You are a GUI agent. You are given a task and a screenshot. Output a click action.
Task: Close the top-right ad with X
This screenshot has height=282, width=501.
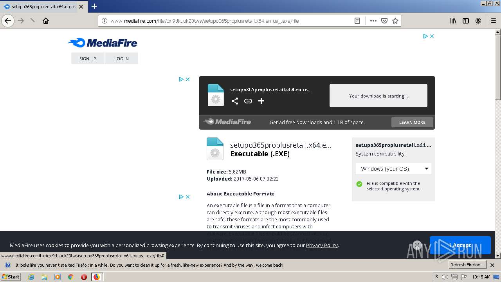click(x=432, y=36)
